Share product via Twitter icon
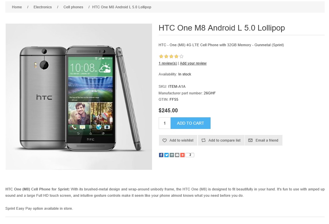 (166, 155)
